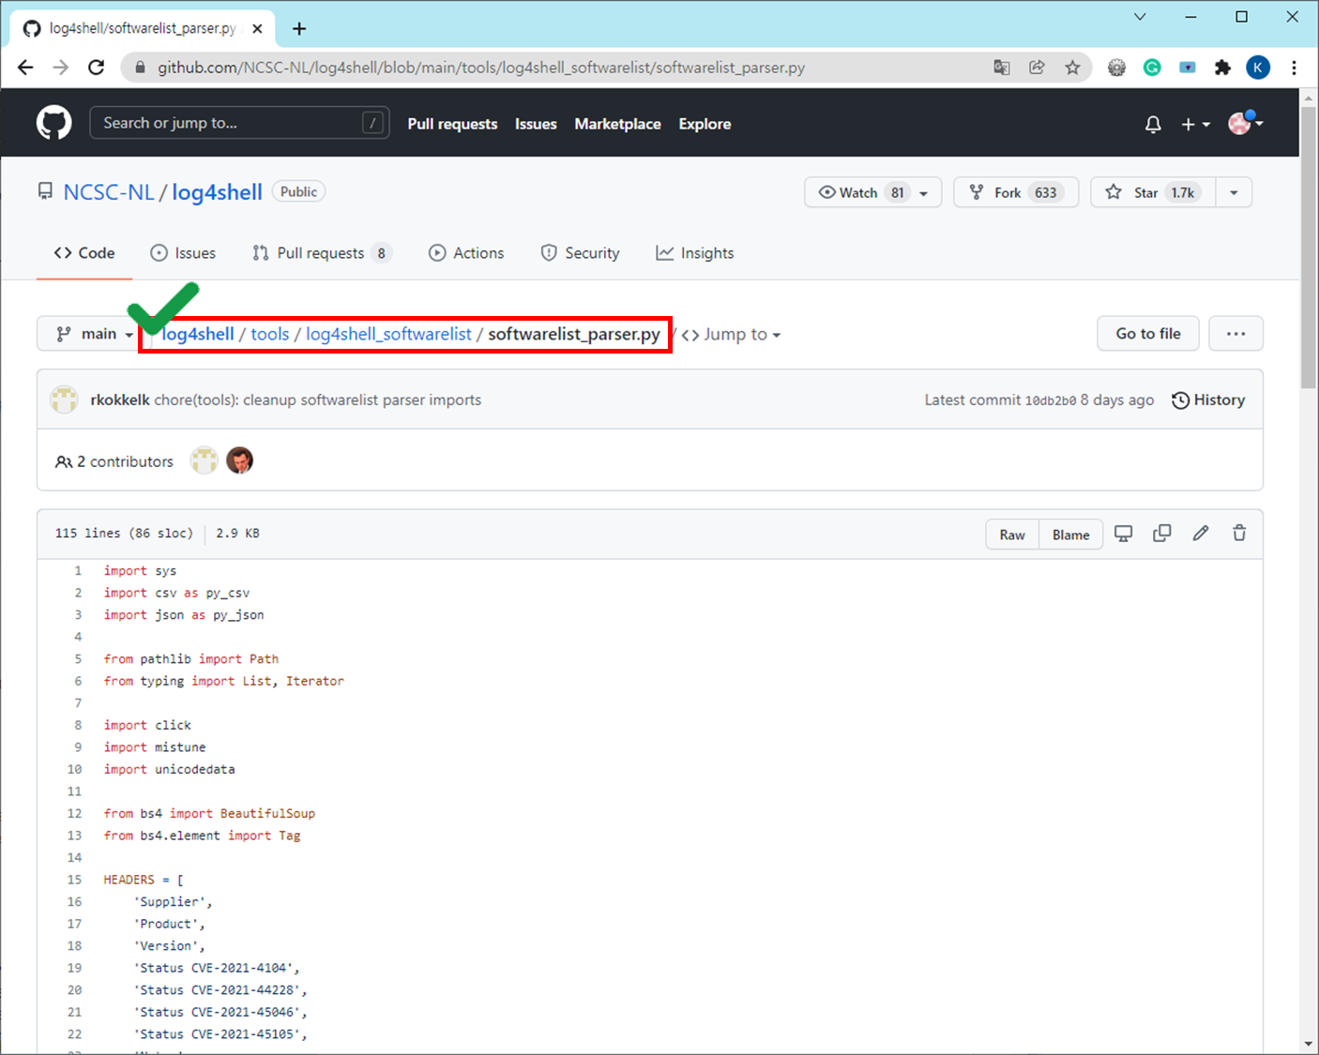Screen dimensions: 1319x1055
Task: Click the page vertical scrollbar
Action: (1309, 248)
